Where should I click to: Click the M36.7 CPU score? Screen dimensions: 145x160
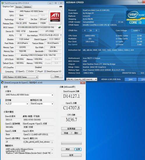point(71,120)
